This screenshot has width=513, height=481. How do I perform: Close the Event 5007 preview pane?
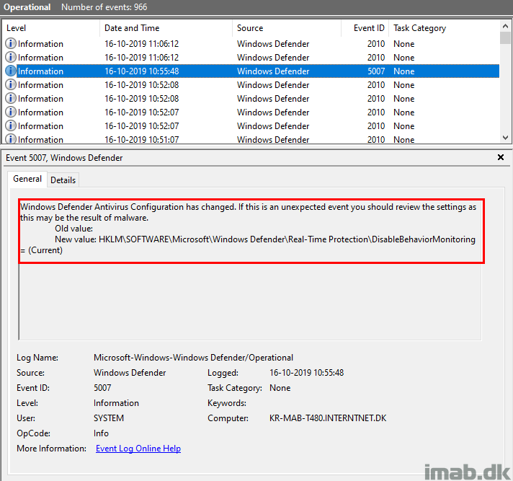(500, 157)
